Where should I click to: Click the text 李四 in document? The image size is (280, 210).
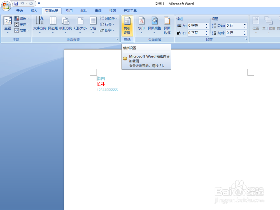pyautogui.click(x=101, y=79)
